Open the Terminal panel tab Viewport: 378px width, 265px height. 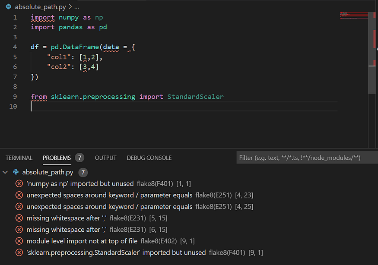pyautogui.click(x=19, y=158)
